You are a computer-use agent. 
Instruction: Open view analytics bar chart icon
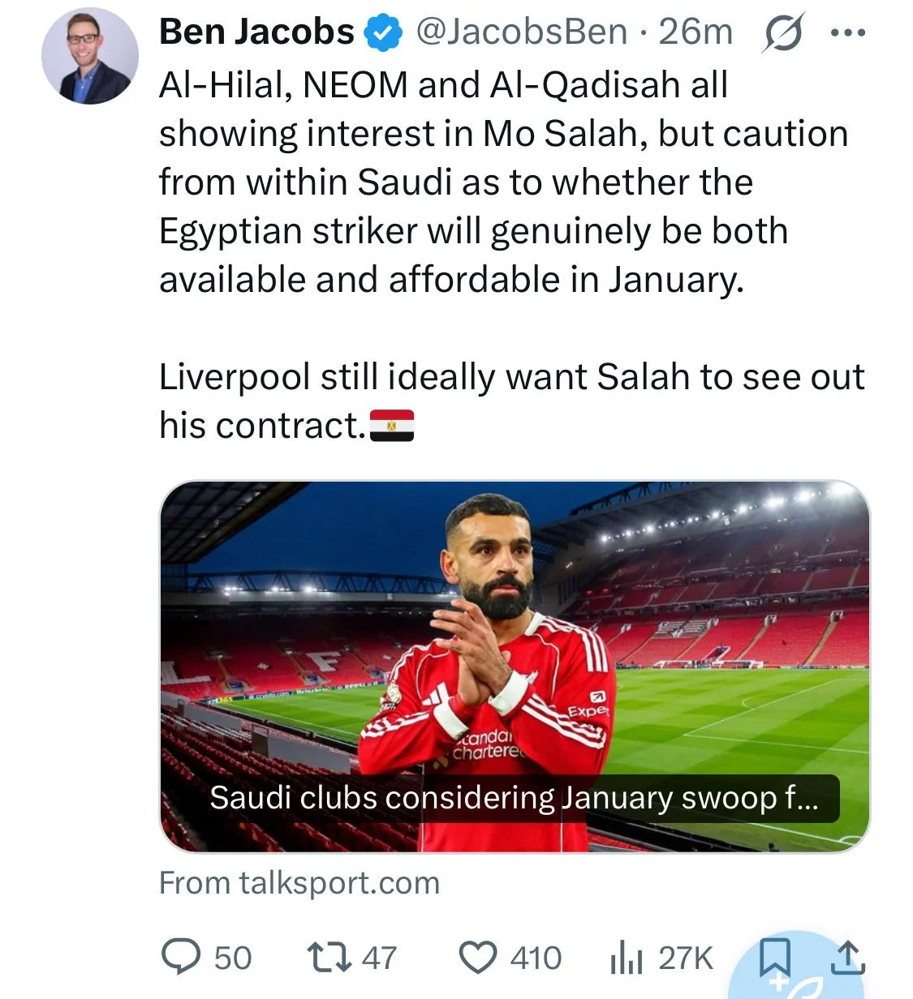coord(626,958)
